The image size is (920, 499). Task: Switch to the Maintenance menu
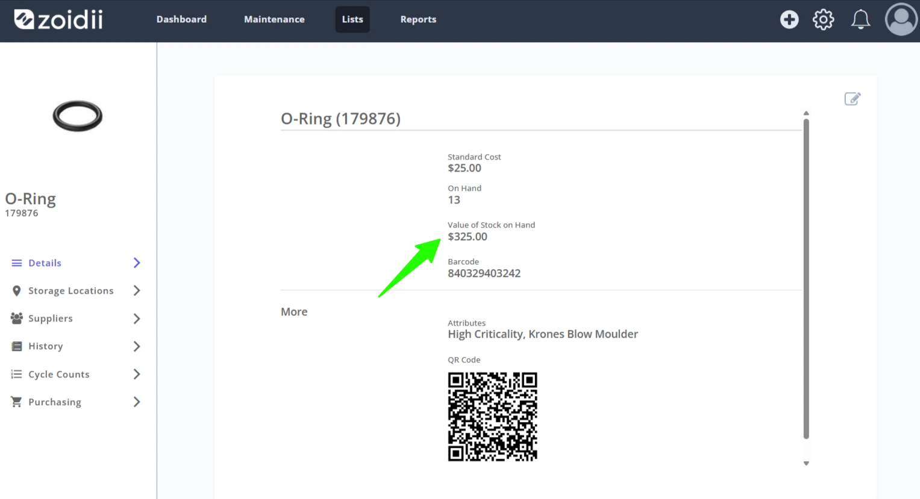click(x=274, y=19)
